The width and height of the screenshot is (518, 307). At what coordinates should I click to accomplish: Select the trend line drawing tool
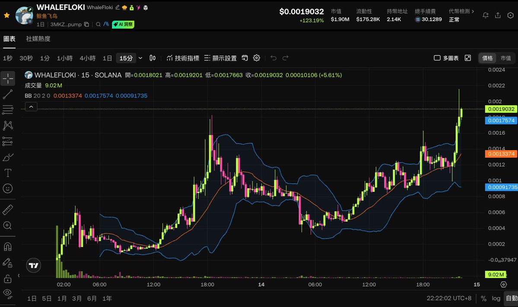click(x=8, y=95)
